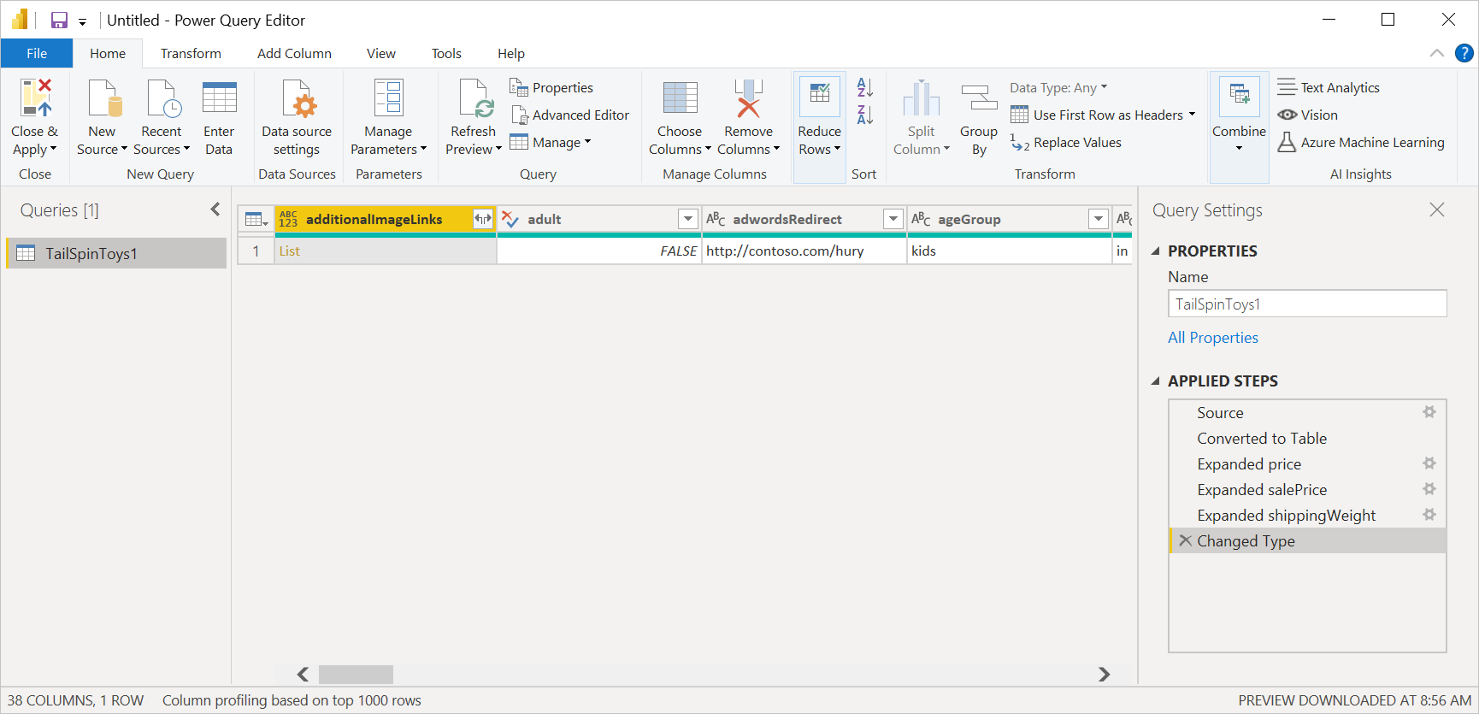This screenshot has width=1479, height=714.
Task: Click the Enter Data table icon
Action: point(219,97)
